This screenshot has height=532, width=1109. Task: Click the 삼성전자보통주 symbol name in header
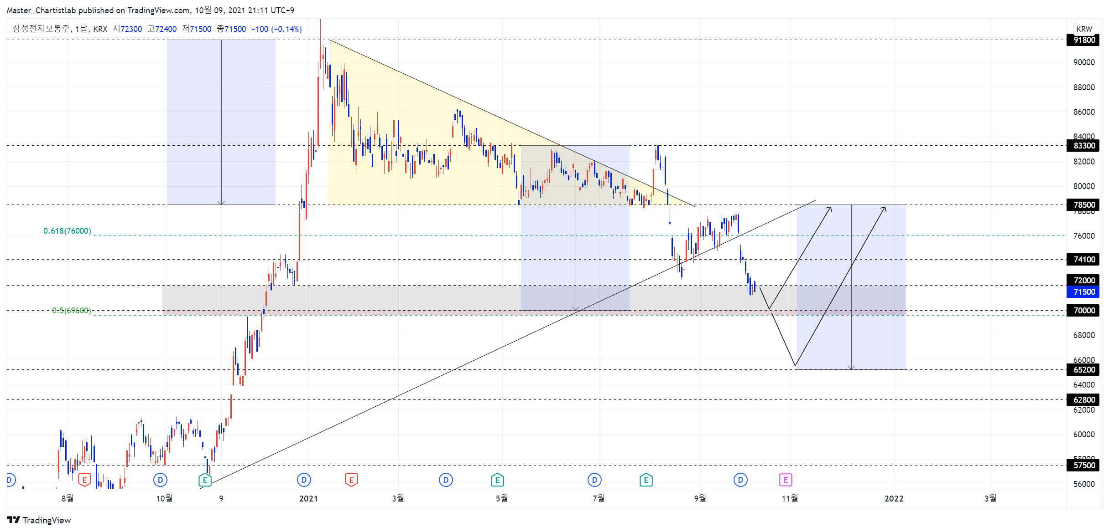click(41, 29)
